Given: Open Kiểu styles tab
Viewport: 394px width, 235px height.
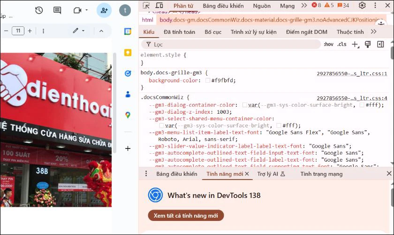Looking at the screenshot, I should [149, 32].
